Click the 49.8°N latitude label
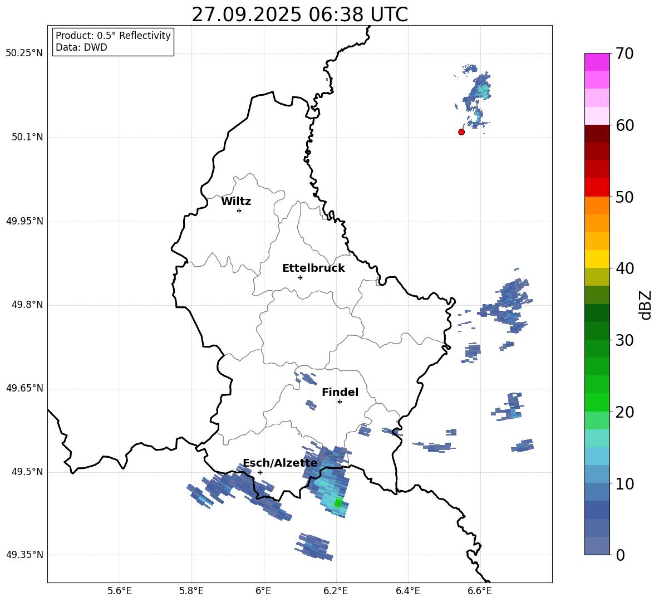 27,305
